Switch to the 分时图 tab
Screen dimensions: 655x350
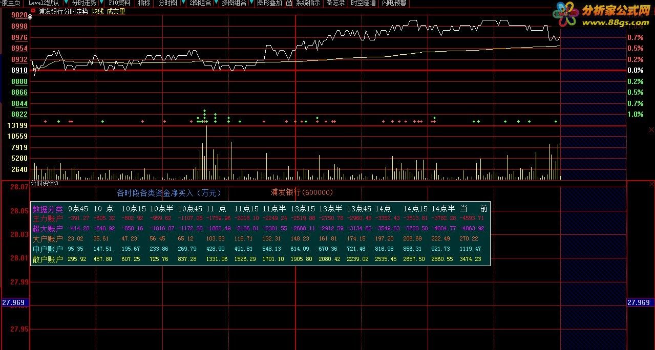167,3
